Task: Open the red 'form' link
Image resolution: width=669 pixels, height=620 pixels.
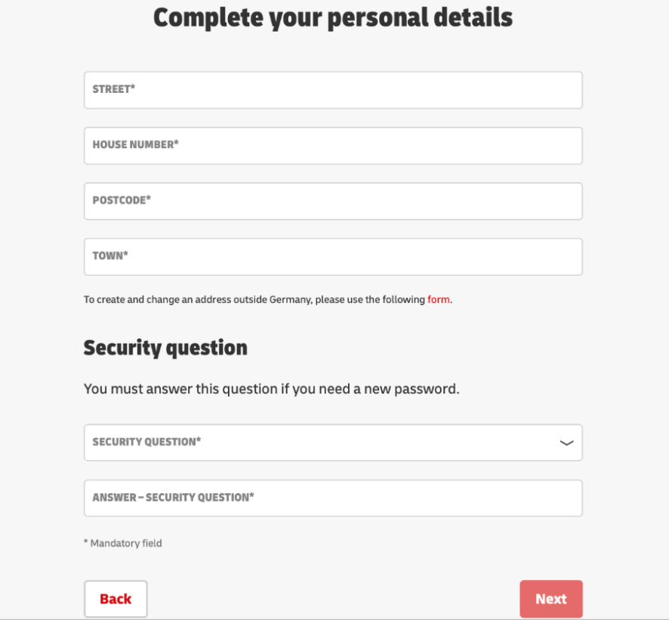Action: [438, 300]
